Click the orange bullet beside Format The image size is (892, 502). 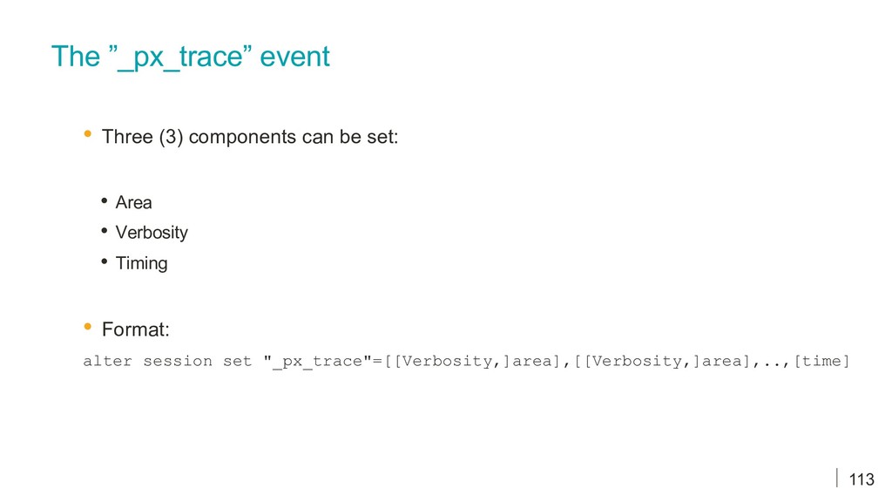click(x=88, y=326)
